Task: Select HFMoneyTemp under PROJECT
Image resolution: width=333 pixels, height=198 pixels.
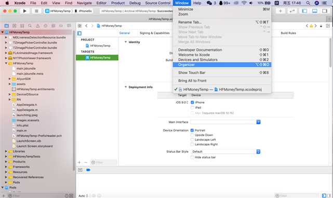Action: (97, 46)
